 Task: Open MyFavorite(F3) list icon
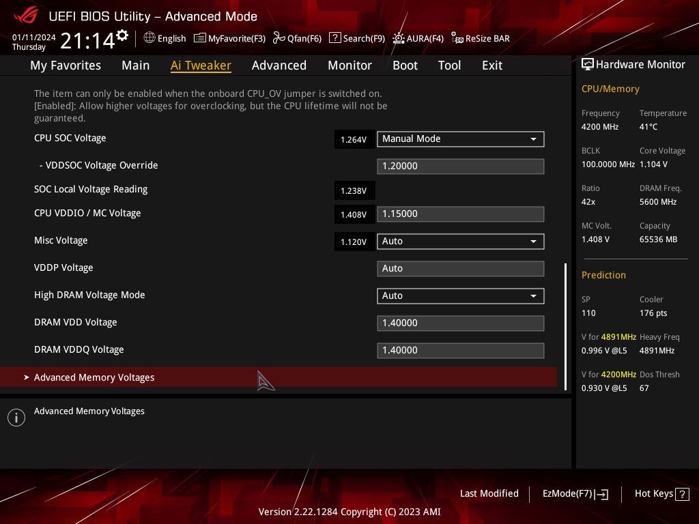[x=200, y=38]
